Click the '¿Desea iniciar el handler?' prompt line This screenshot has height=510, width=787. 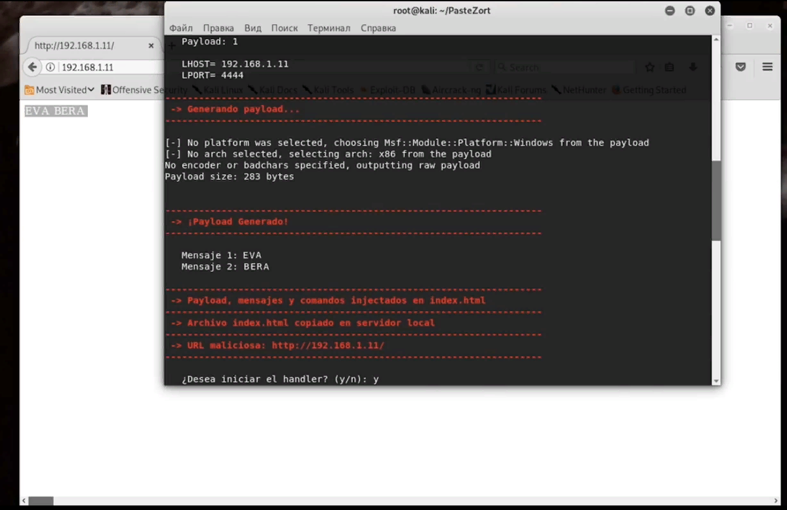(280, 379)
